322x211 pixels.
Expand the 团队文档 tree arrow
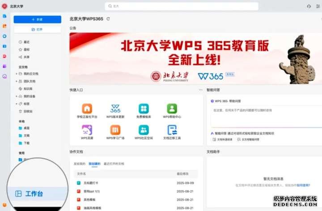17,81
